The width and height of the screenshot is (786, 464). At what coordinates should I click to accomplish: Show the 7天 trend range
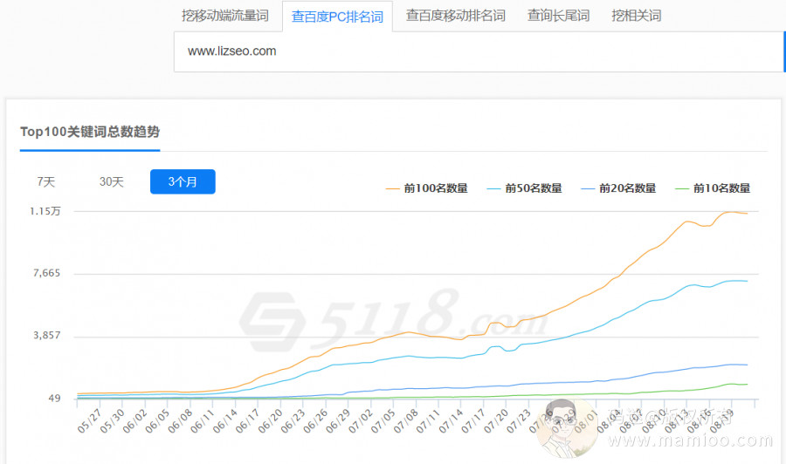pos(46,181)
